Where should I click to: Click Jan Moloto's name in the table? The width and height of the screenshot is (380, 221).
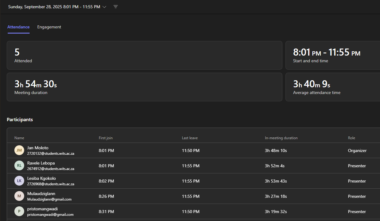[x=37, y=148]
